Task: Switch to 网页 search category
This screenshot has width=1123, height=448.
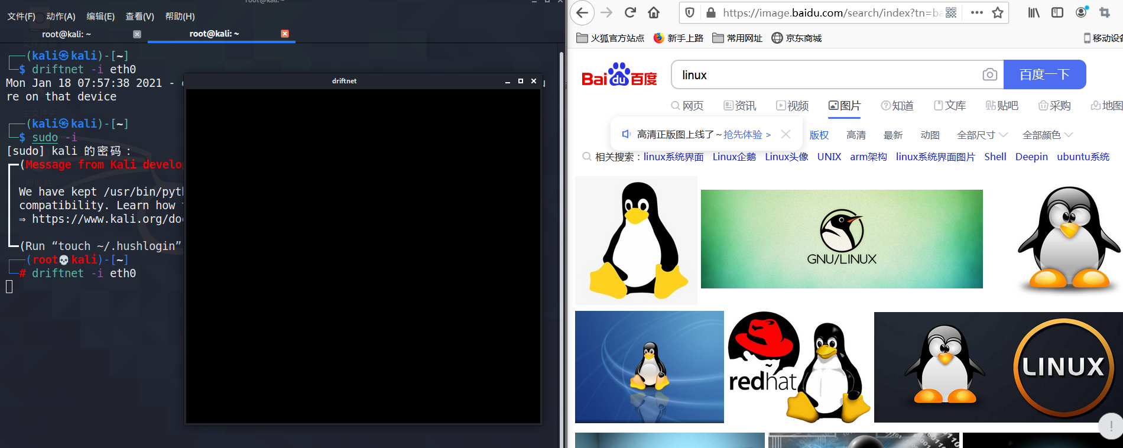Action: pyautogui.click(x=687, y=106)
